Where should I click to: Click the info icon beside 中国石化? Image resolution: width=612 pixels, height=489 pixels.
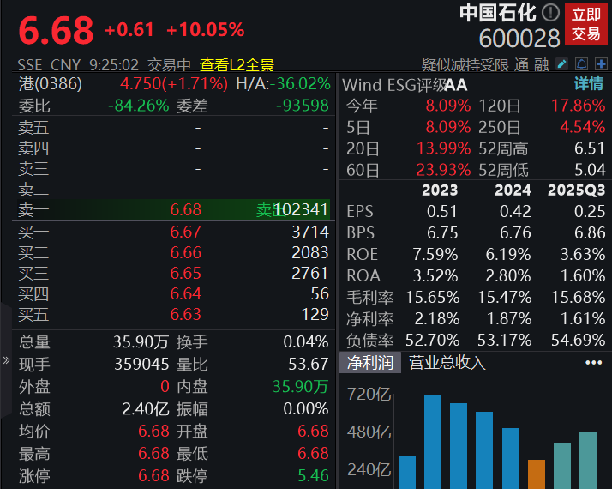[x=550, y=13]
